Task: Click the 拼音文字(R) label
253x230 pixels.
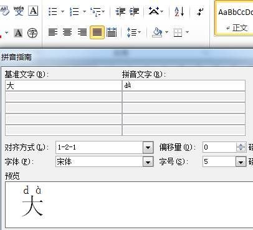Action: 144,75
